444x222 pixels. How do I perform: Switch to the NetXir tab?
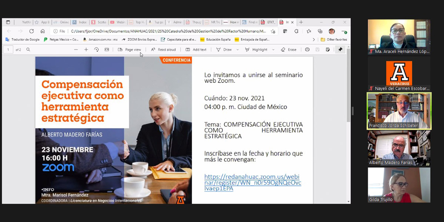(x=24, y=22)
